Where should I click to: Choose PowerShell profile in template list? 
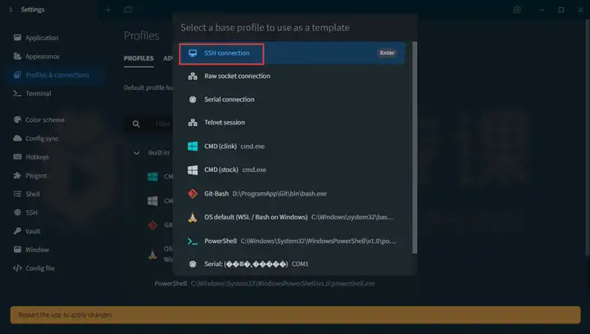coord(292,241)
